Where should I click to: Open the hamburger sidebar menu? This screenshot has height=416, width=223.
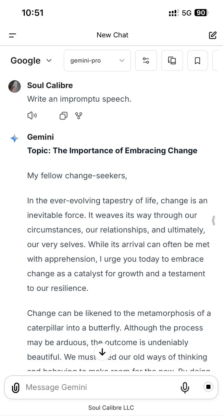pos(13,35)
